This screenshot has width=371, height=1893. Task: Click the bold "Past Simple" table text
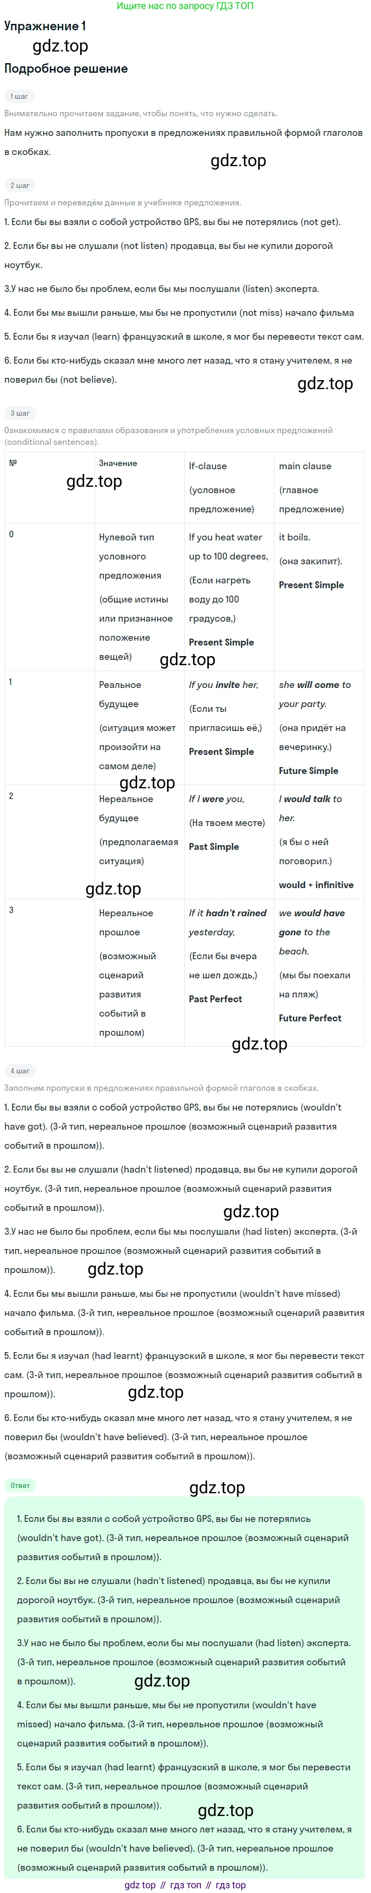[x=214, y=847]
